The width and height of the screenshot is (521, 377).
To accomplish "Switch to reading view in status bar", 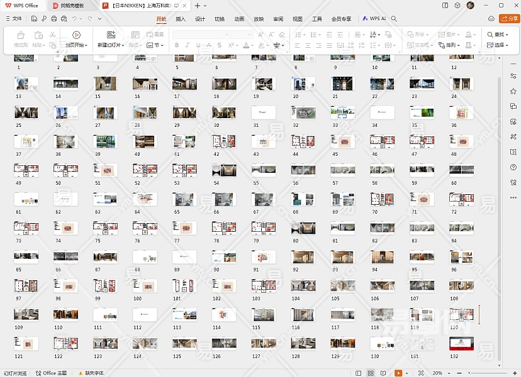I will pyautogui.click(x=383, y=373).
